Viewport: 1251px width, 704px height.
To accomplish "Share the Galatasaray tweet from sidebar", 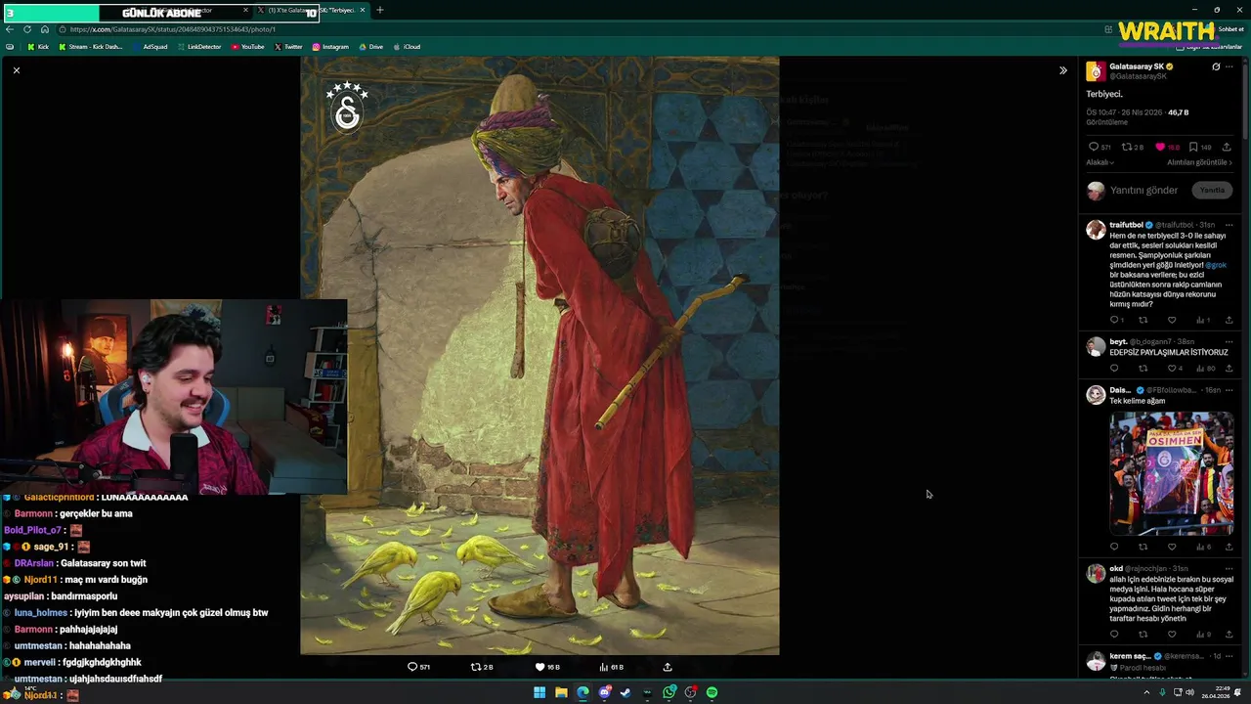I will click(x=1227, y=147).
